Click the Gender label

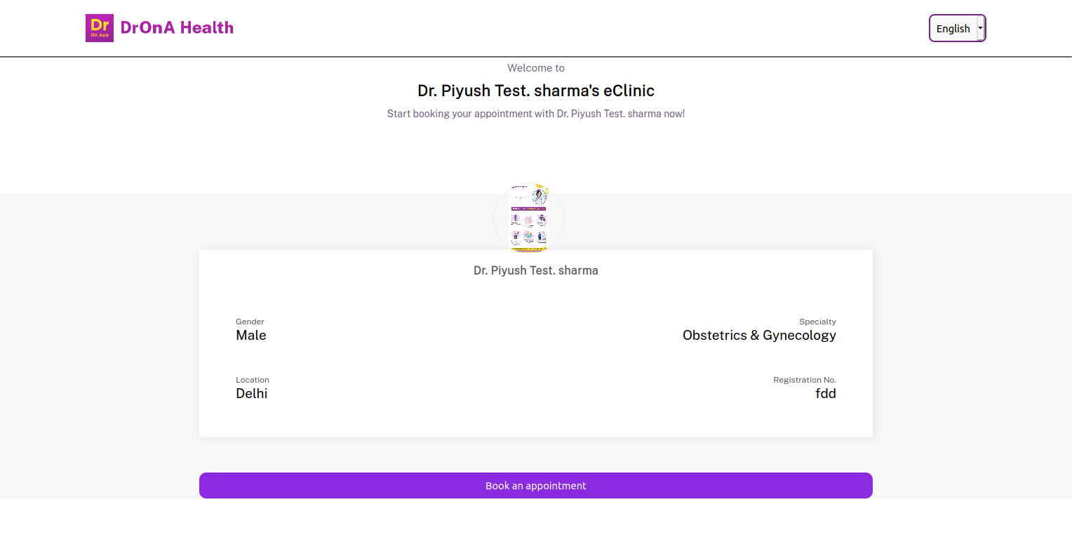250,322
